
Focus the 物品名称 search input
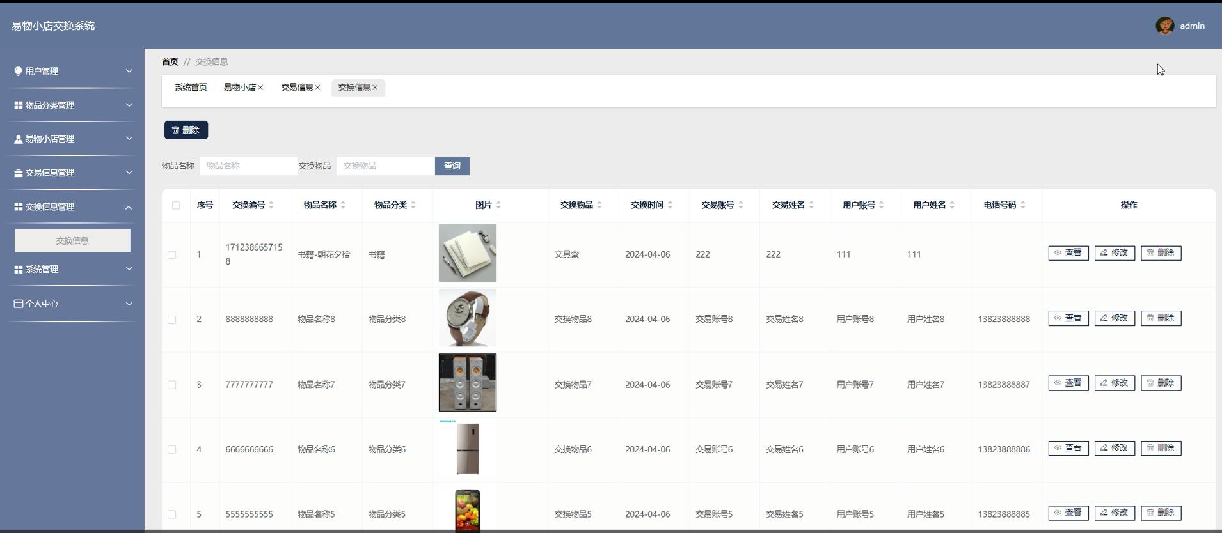point(249,166)
